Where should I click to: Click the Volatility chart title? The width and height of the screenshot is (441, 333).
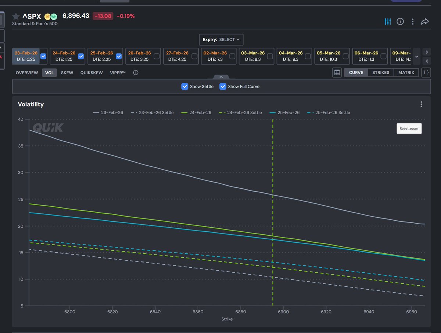pos(31,104)
